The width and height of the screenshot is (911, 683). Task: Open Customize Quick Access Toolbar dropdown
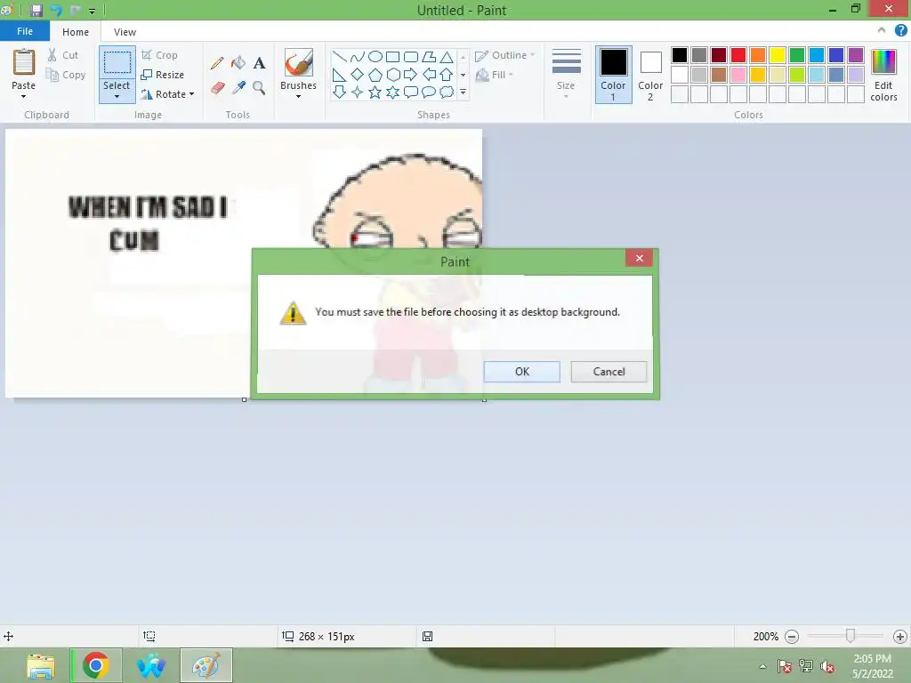point(92,11)
